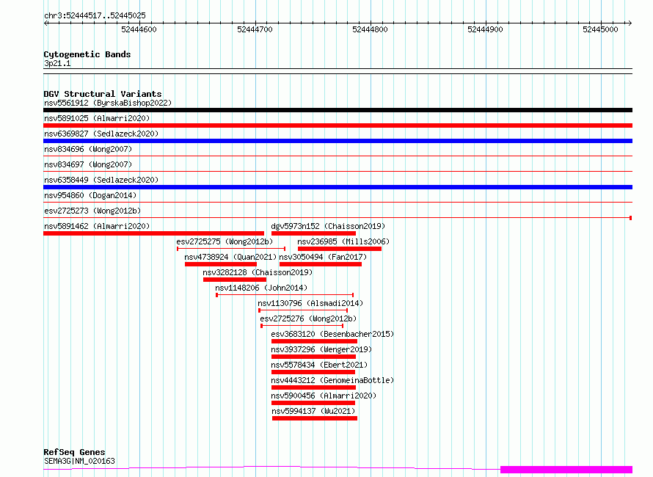Screen dimensions: 653x477
Task: Click the 52445000 ruler tick label
Action: (x=600, y=29)
